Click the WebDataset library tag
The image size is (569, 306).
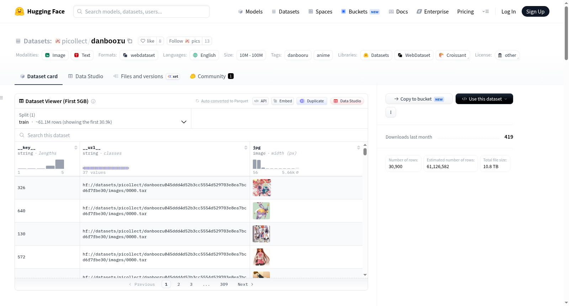tap(414, 55)
